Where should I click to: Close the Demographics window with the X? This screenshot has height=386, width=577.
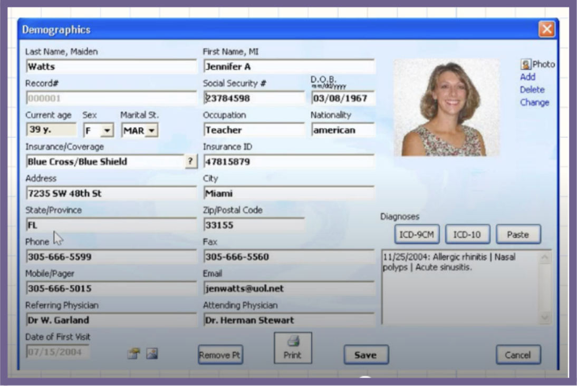tap(546, 30)
